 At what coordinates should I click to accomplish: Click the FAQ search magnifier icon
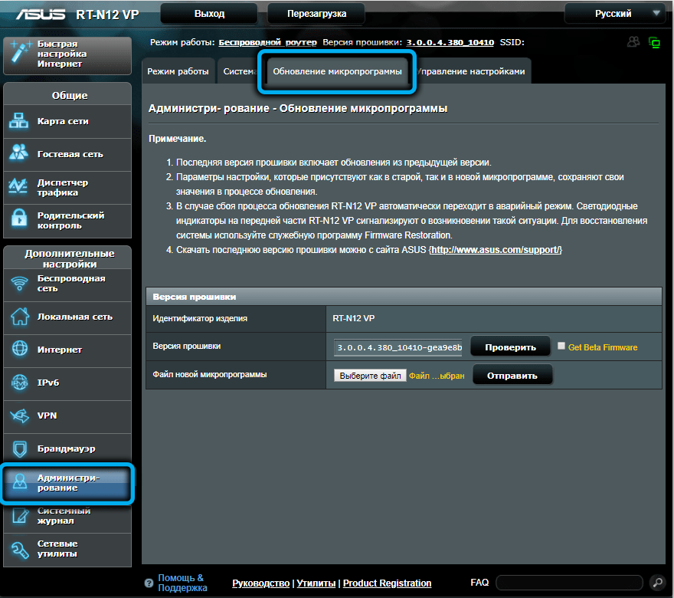tap(656, 582)
